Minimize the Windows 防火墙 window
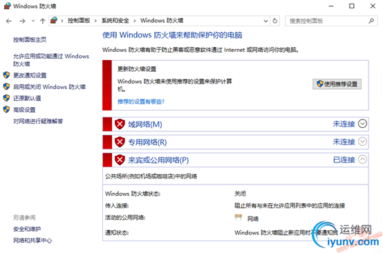 click(x=331, y=6)
